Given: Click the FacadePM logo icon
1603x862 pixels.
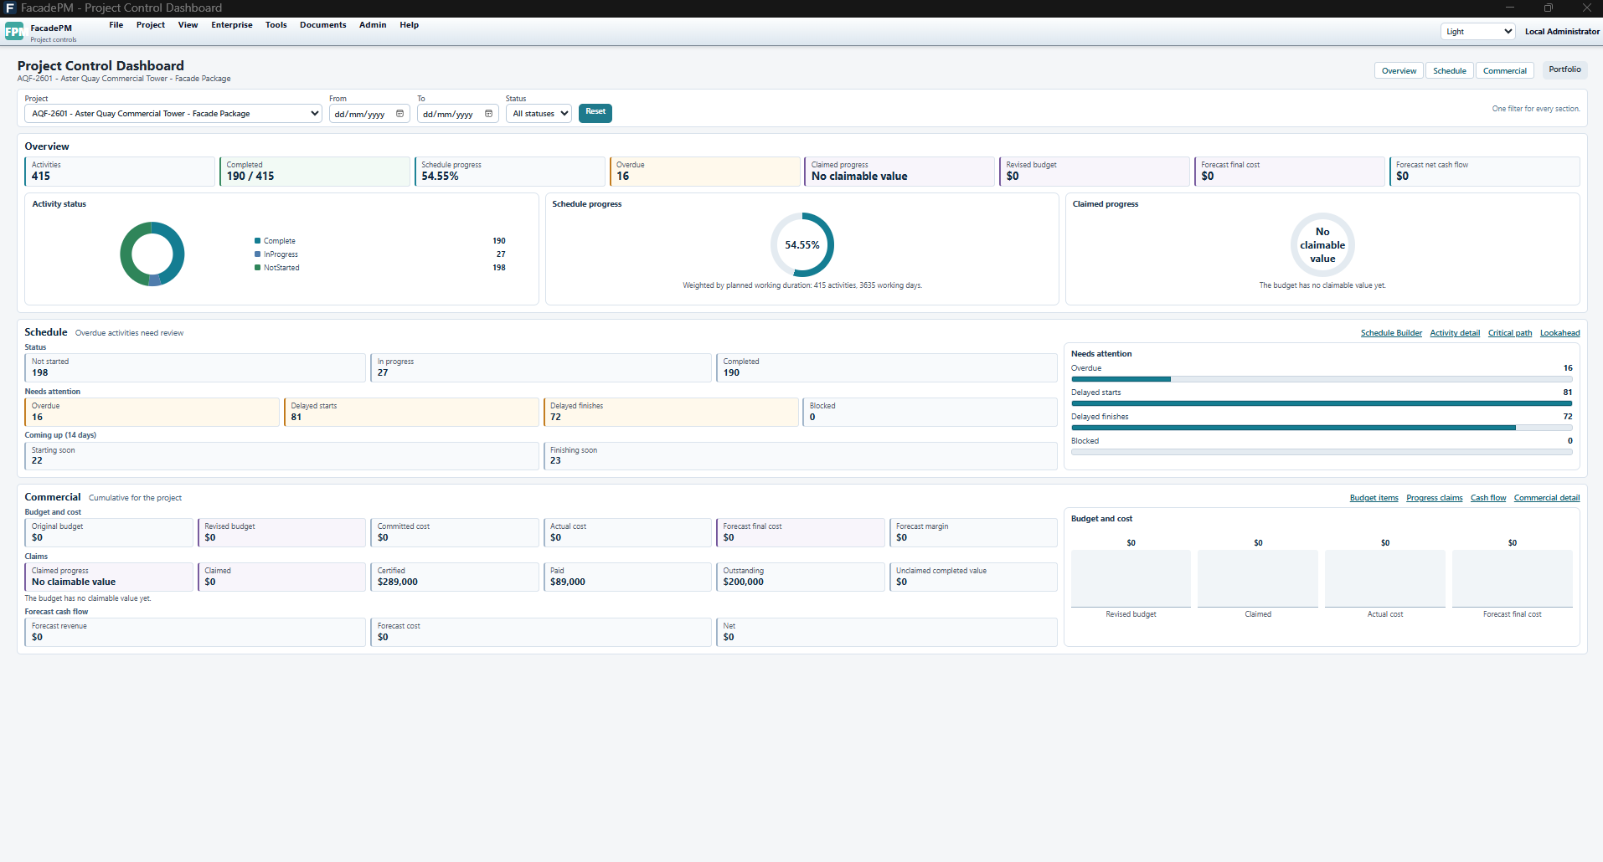Looking at the screenshot, I should 14,32.
